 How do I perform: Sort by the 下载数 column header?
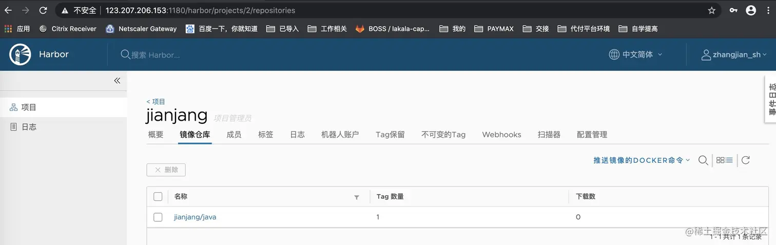pyautogui.click(x=586, y=197)
